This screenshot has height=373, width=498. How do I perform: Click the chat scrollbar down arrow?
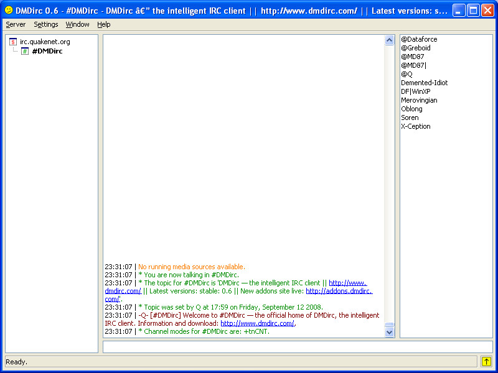click(x=390, y=332)
